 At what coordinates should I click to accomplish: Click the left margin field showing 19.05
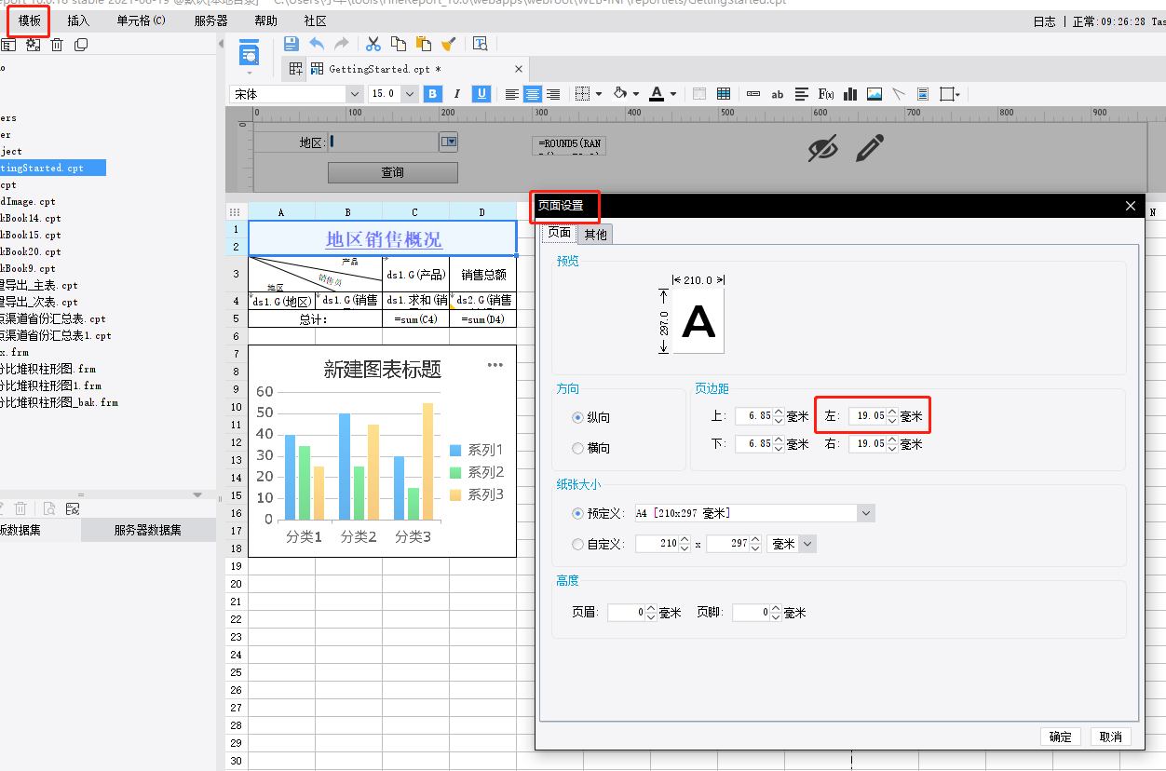click(x=867, y=416)
